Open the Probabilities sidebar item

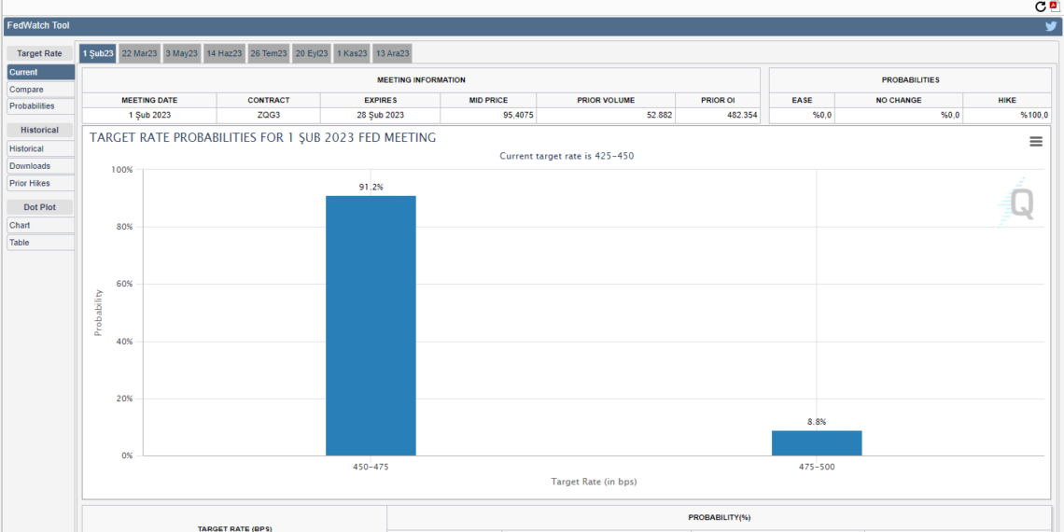41,106
